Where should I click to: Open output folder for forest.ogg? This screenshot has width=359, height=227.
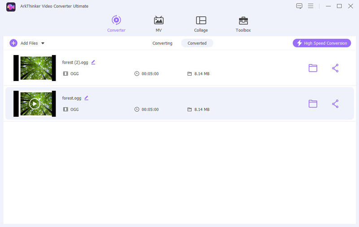pyautogui.click(x=313, y=104)
